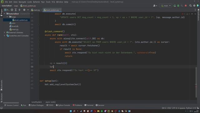The image size is (200, 113).
Task: Click tutorialbot breadcrumb in navigation bar
Action: point(7,6)
